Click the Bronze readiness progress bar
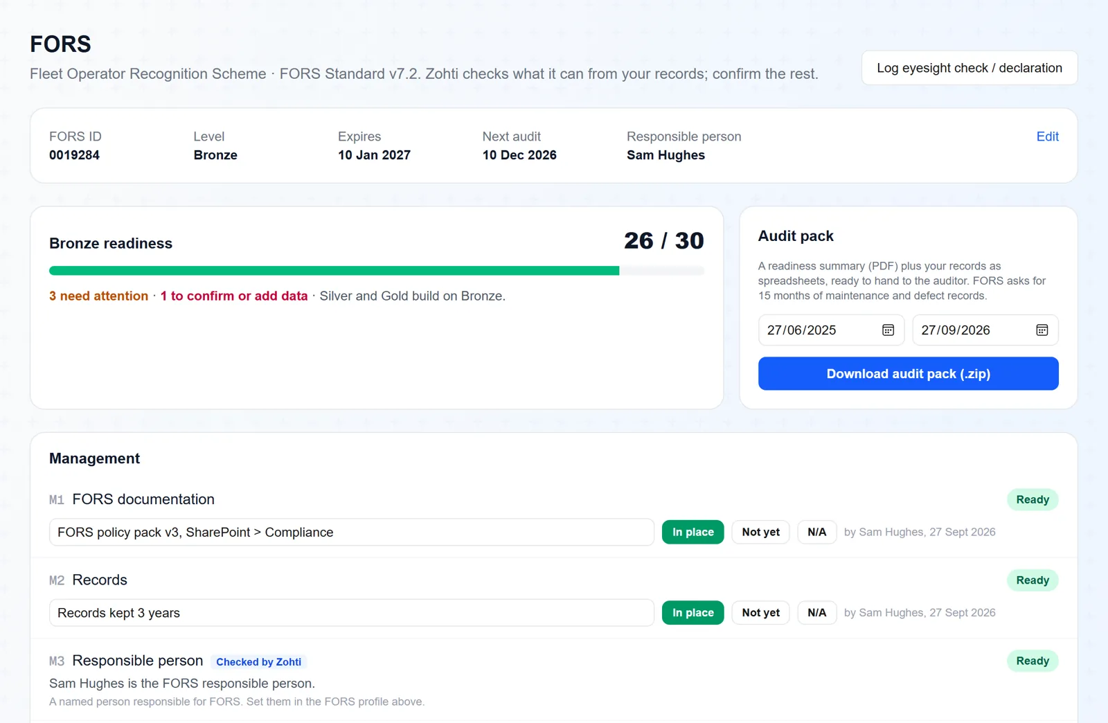 [x=377, y=271]
